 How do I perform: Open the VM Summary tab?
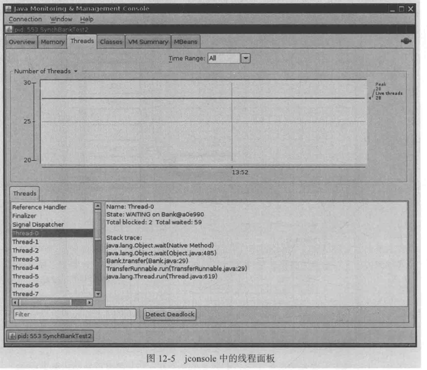148,42
